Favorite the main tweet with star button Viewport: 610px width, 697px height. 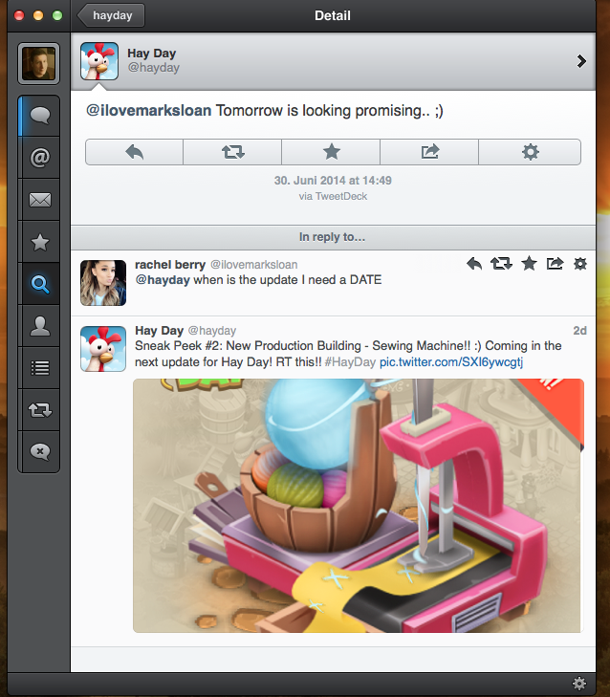(331, 152)
